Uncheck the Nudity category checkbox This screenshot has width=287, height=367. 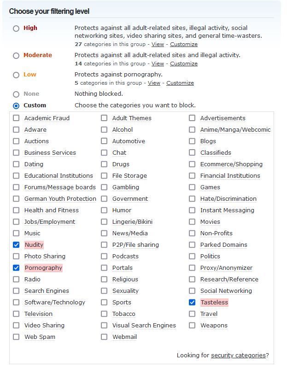pos(16,245)
